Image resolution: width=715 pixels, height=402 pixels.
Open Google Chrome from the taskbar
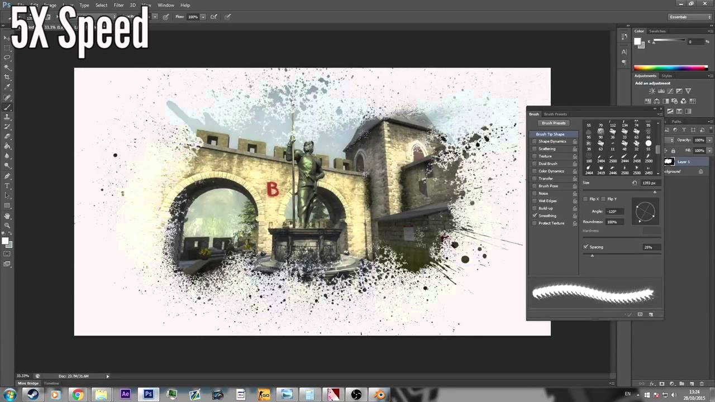78,394
